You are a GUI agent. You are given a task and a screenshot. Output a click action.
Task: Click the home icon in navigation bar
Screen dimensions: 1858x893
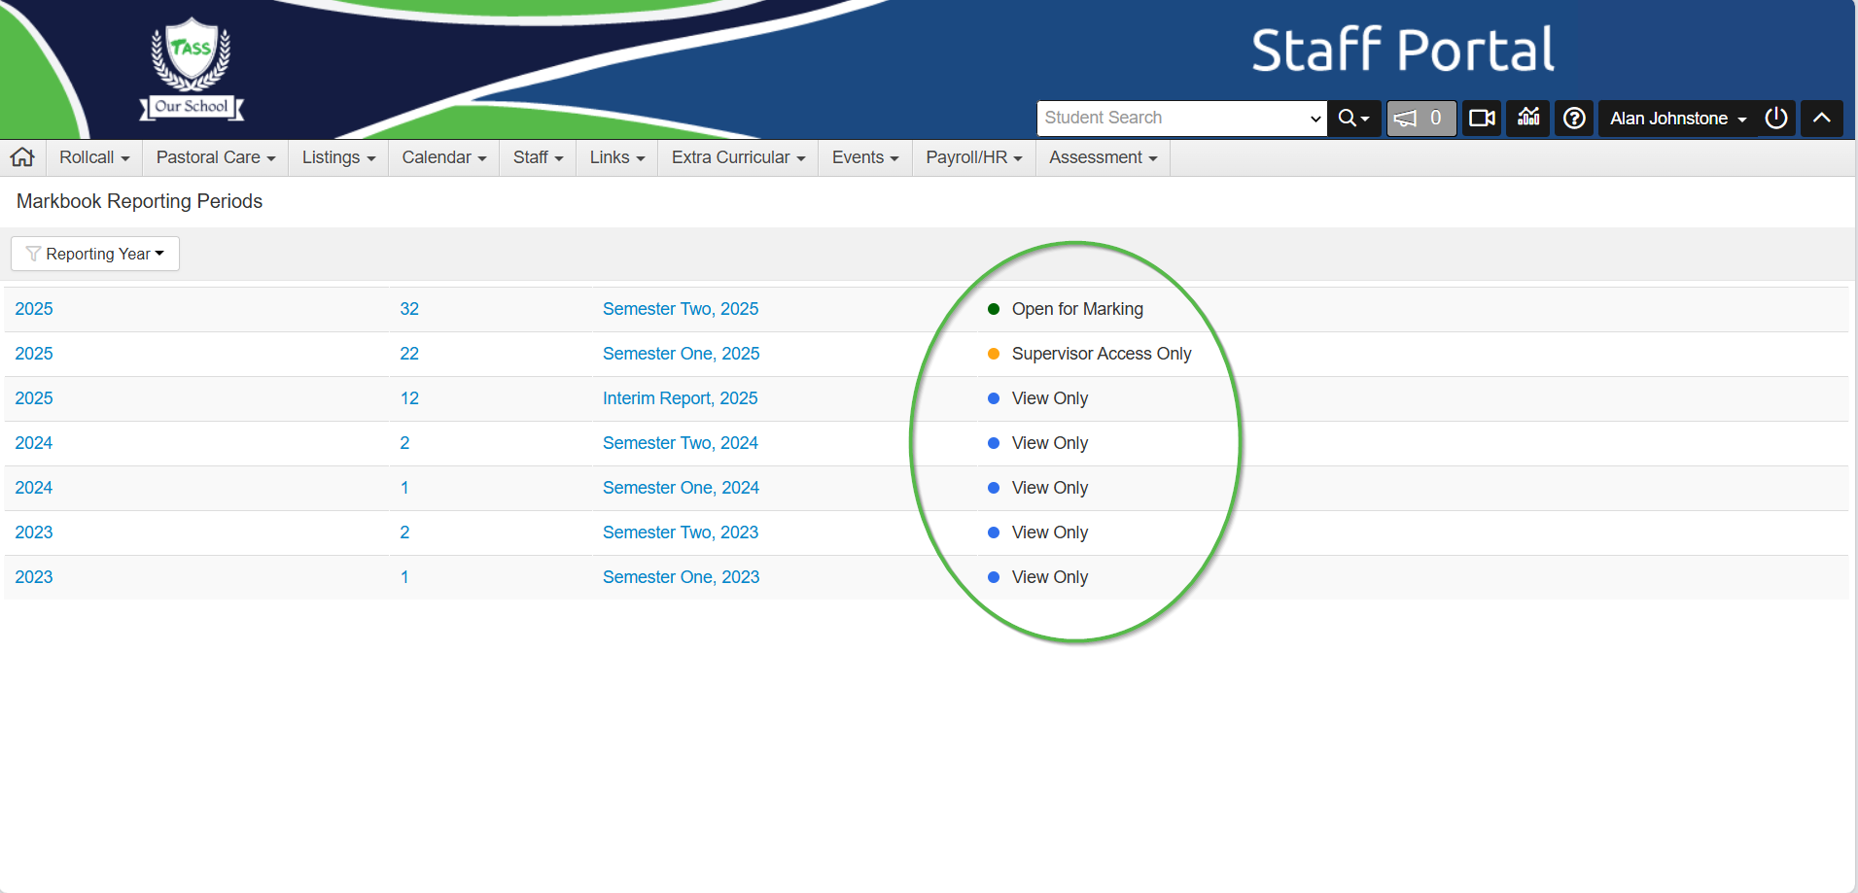(x=22, y=157)
